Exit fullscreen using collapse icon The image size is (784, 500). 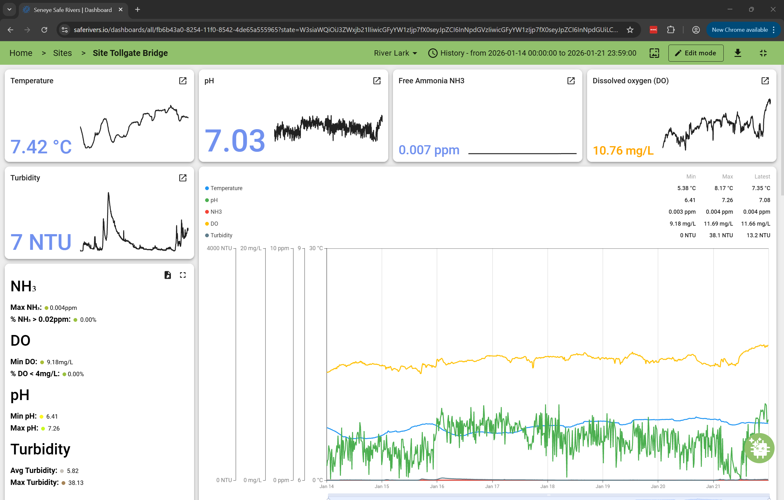click(x=763, y=53)
